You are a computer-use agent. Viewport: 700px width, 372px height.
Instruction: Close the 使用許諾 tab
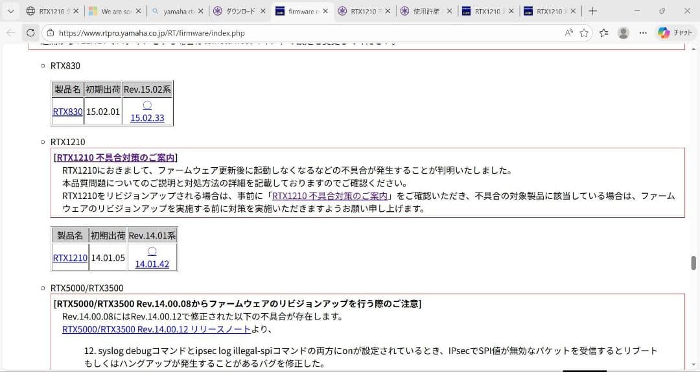coord(449,11)
